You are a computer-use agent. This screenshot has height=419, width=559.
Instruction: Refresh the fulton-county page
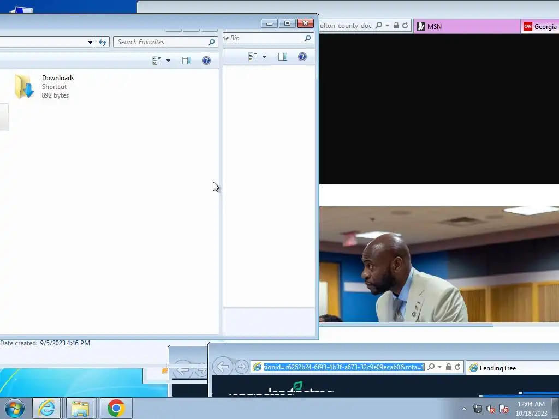coord(405,25)
